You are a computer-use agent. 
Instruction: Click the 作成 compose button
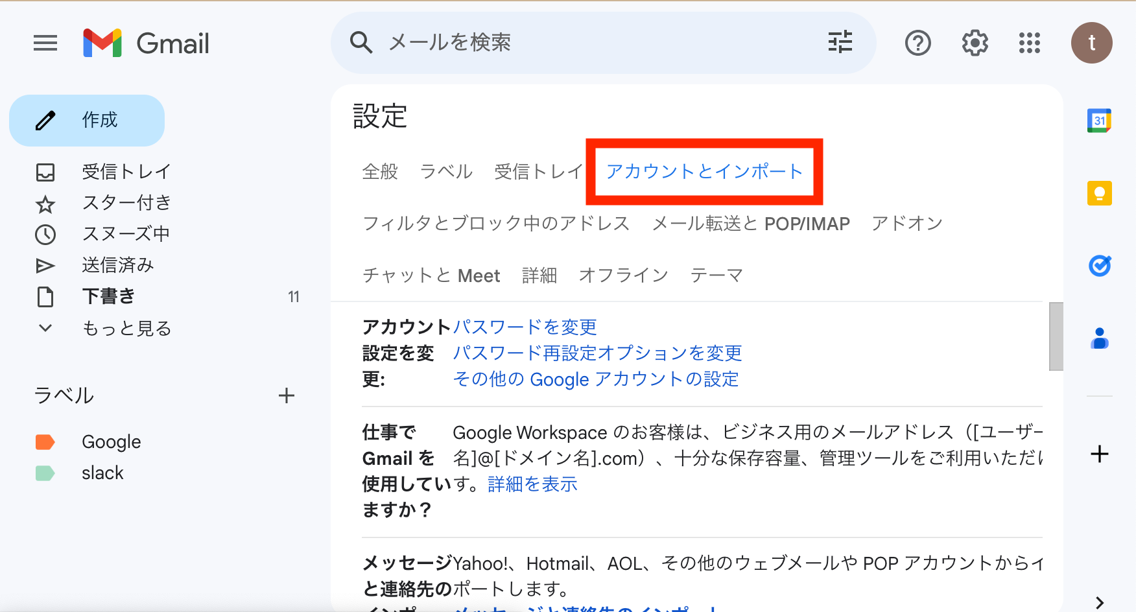[x=87, y=121]
